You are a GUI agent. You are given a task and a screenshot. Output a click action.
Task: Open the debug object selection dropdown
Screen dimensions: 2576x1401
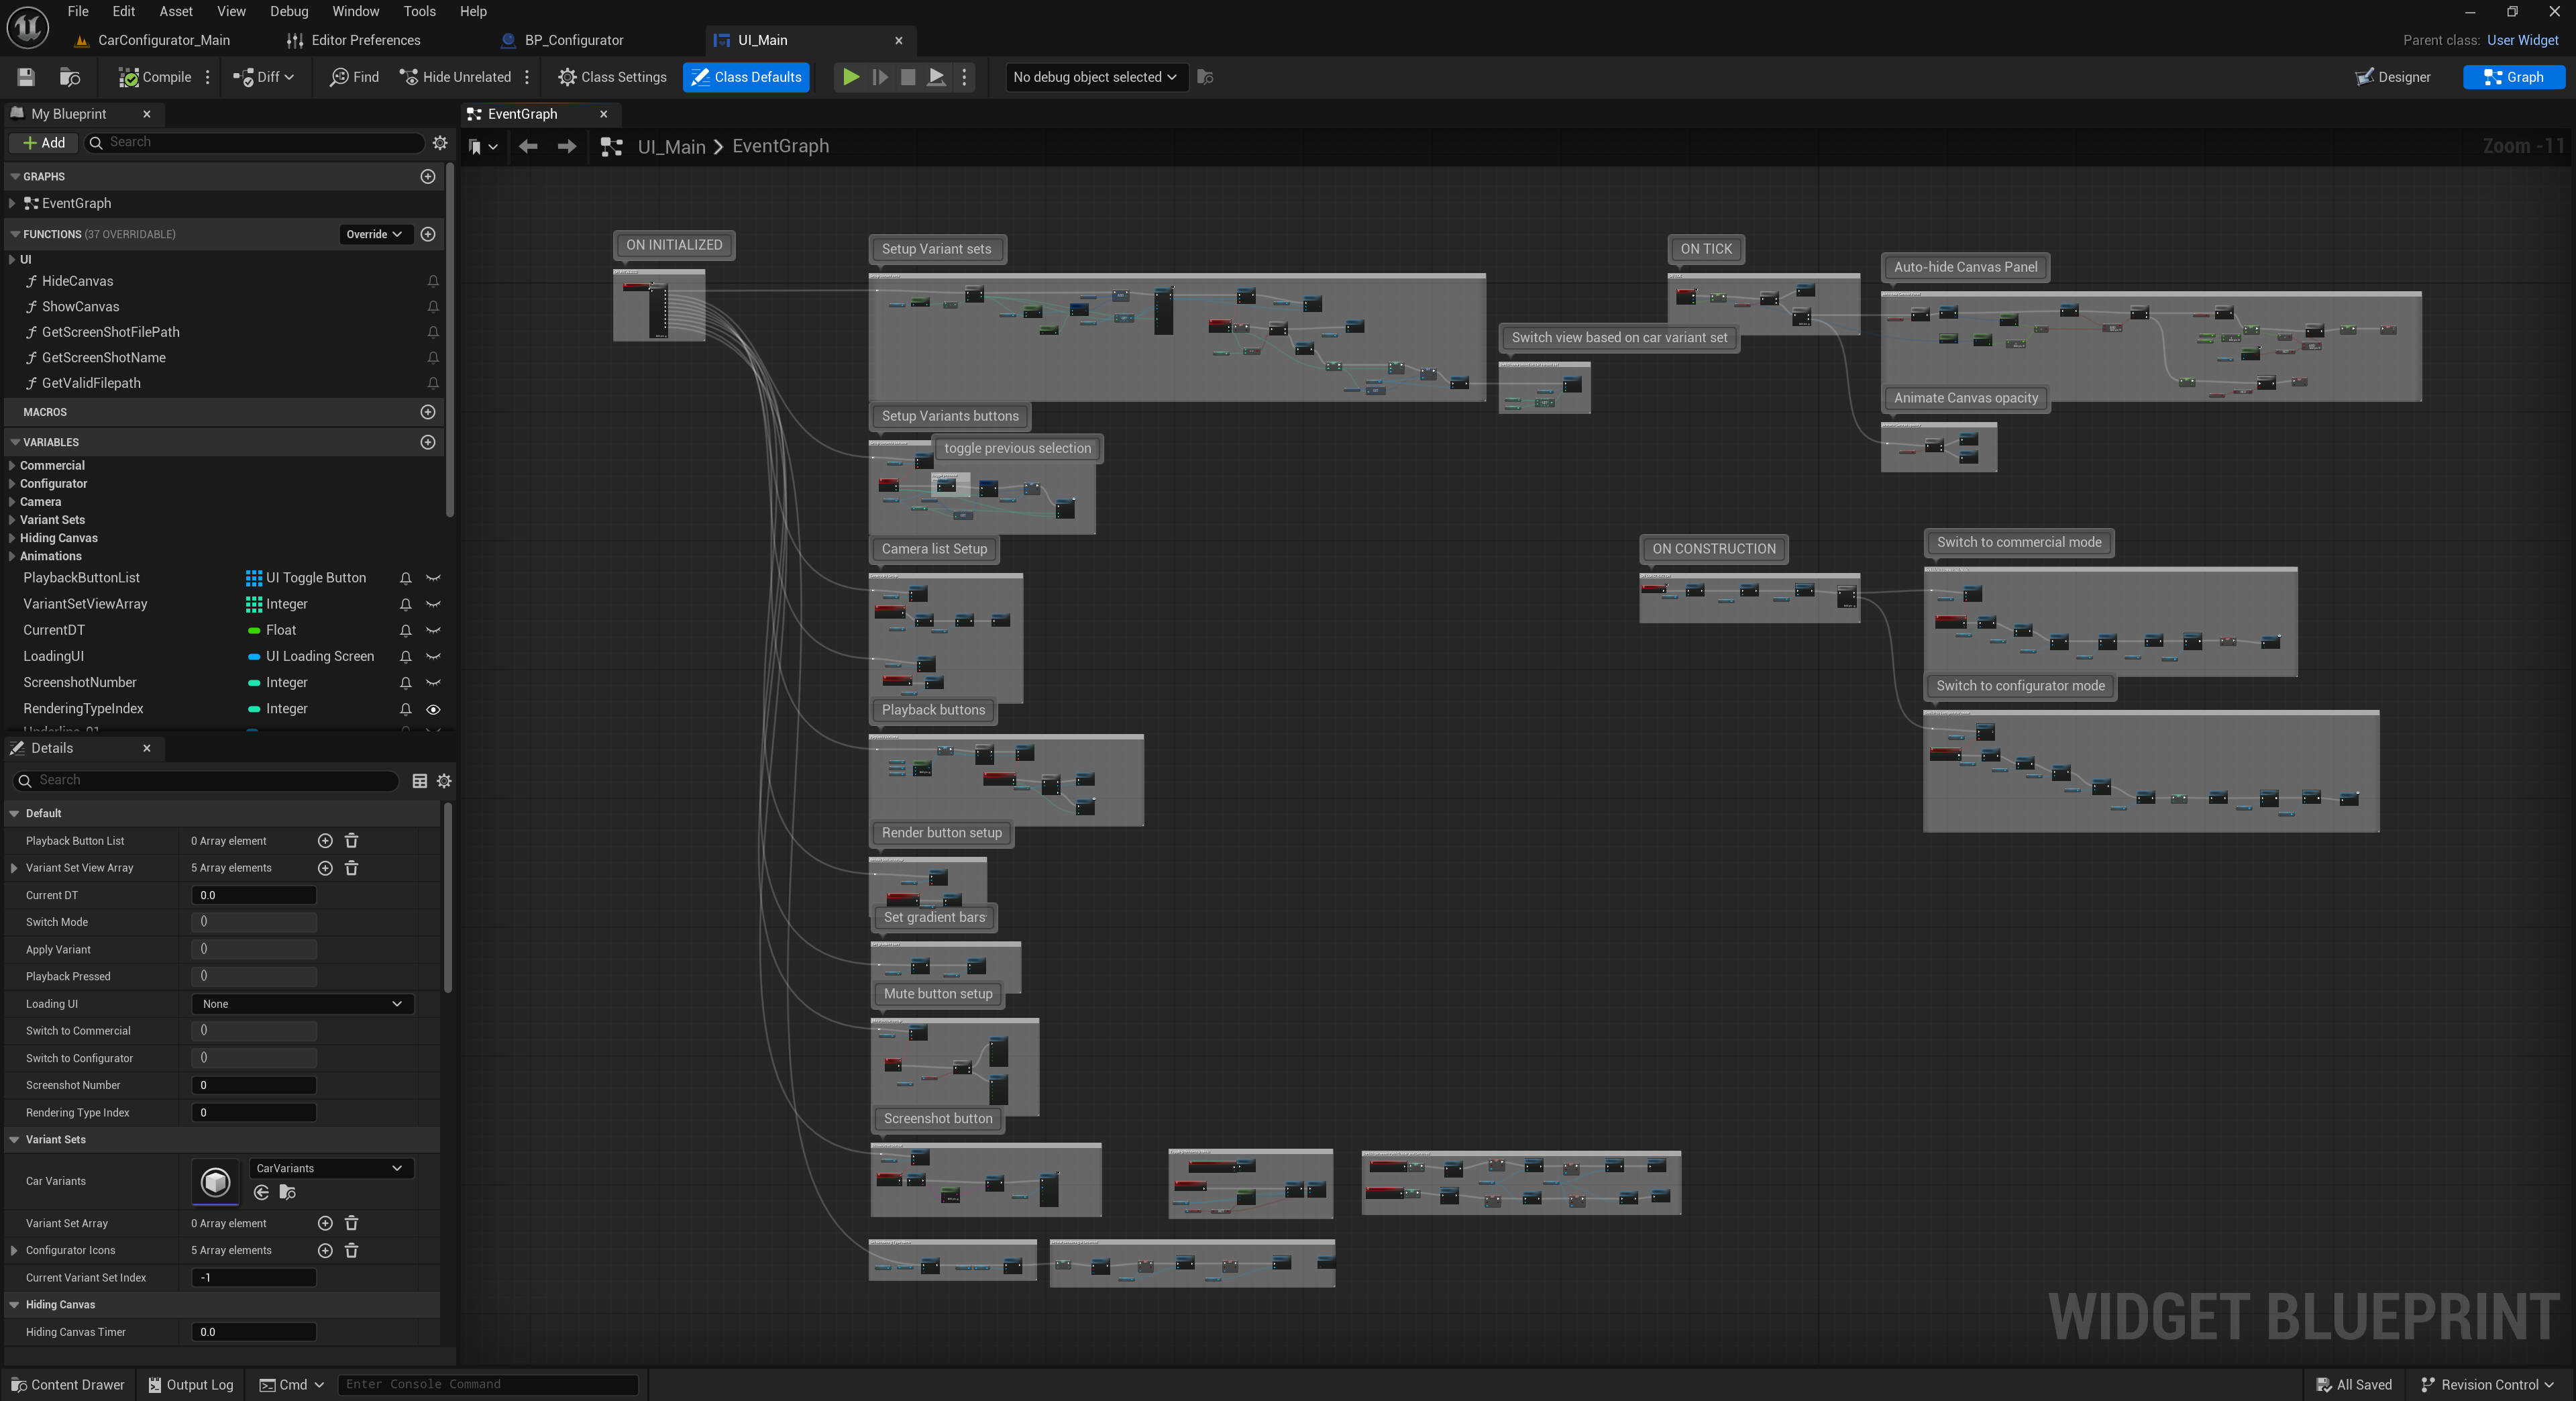pos(1094,77)
